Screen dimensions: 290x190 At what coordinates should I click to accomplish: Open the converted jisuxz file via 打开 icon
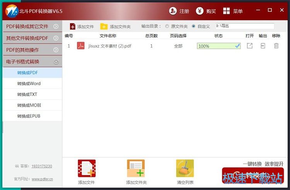(250, 46)
